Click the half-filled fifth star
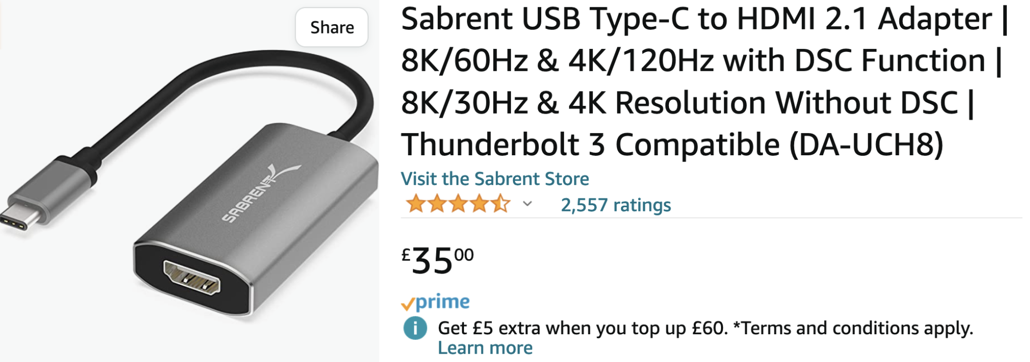1030x362 pixels. coord(500,204)
